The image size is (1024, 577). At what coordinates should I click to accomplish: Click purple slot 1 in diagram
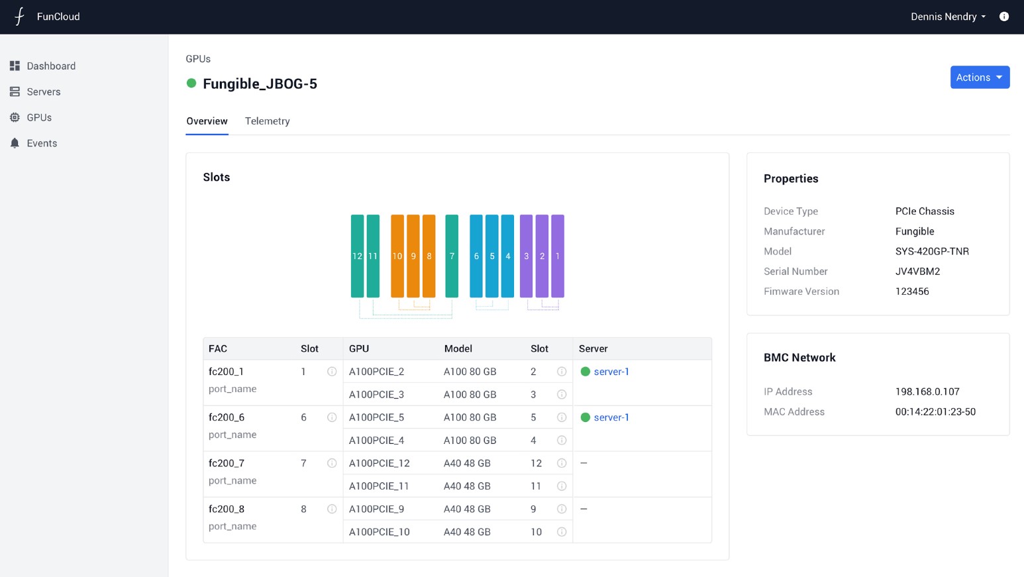[557, 256]
